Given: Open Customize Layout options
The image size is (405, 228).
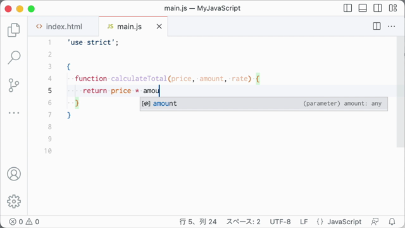Looking at the screenshot, I should [x=393, y=8].
